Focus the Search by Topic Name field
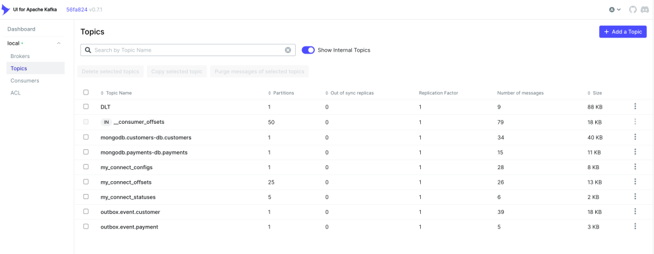Image resolution: width=654 pixels, height=254 pixels. [188, 50]
